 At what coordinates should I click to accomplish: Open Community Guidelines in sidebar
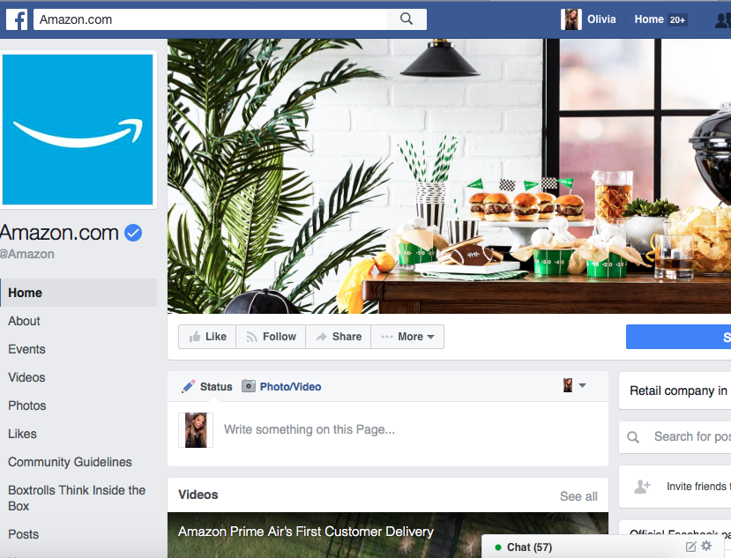coord(70,462)
